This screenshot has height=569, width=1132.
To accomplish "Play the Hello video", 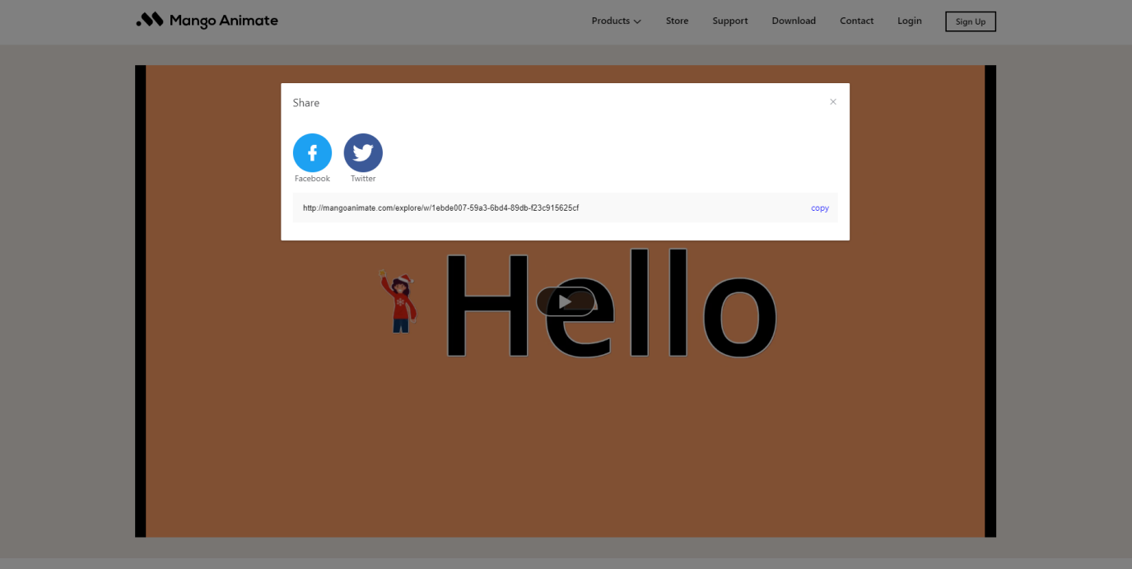I will tap(566, 301).
